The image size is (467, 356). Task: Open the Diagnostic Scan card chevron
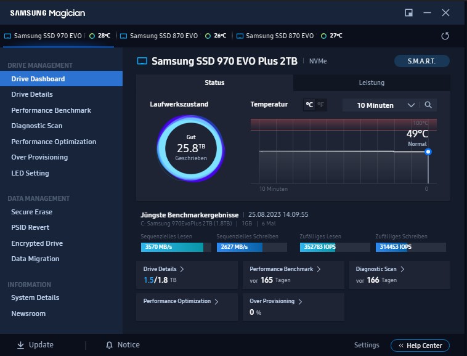(402, 269)
